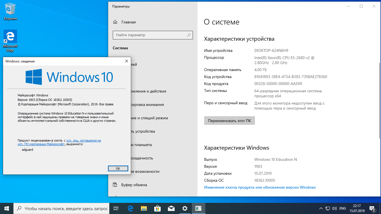The width and height of the screenshot is (381, 214).
Task: Show hidden tray icons chevron
Action: point(321,208)
